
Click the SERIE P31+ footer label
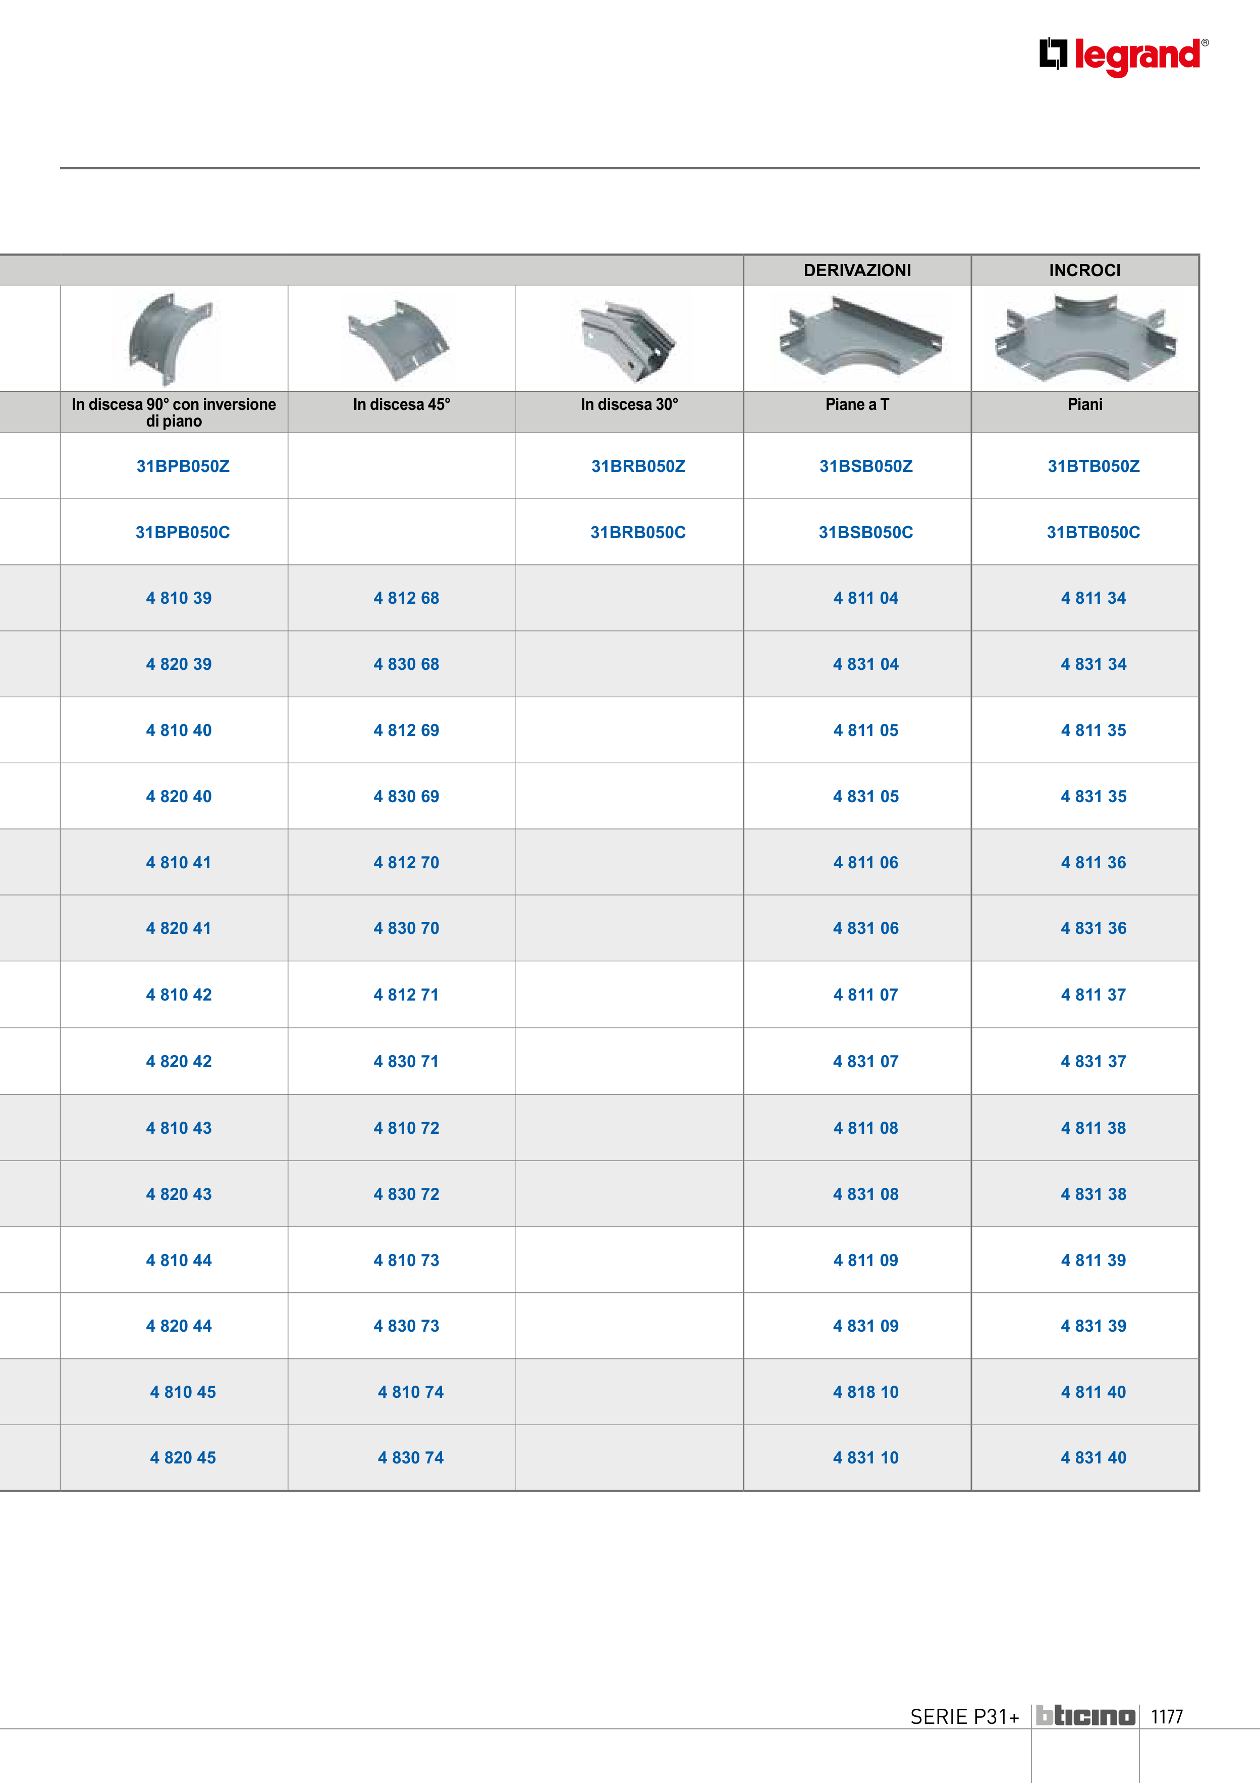pyautogui.click(x=964, y=1716)
